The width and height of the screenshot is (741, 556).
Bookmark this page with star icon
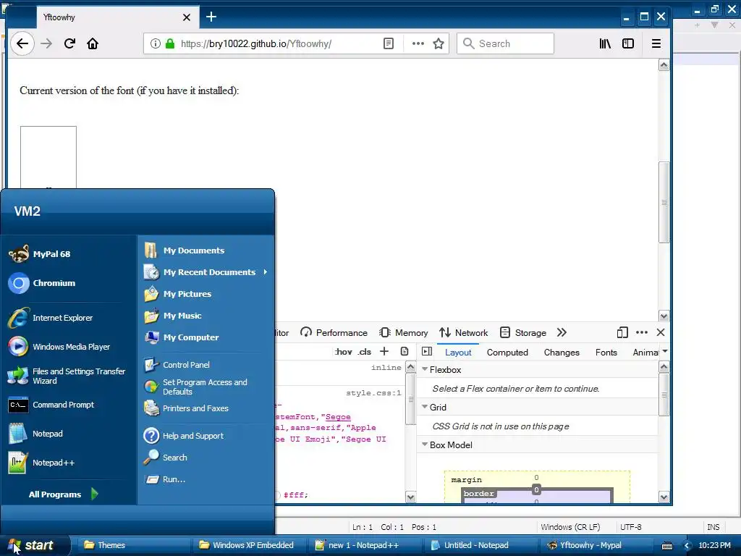point(439,43)
